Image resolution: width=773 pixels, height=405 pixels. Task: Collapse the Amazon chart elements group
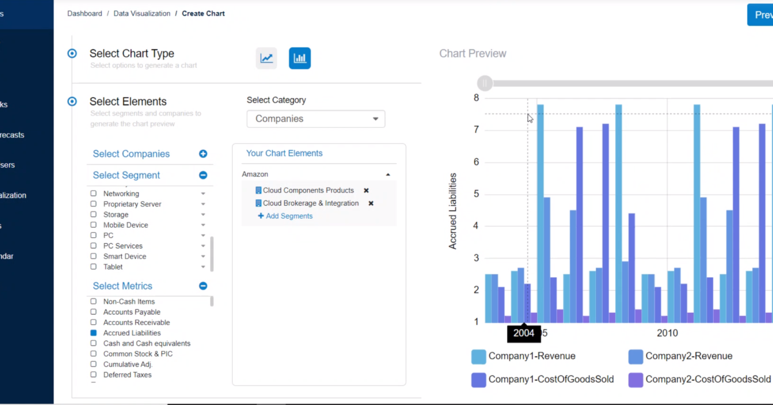click(x=388, y=174)
